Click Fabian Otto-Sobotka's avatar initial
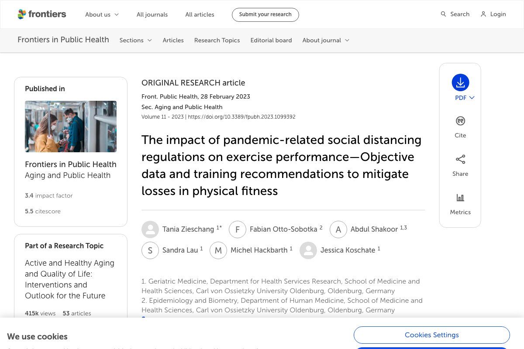This screenshot has width=524, height=349. click(x=238, y=229)
